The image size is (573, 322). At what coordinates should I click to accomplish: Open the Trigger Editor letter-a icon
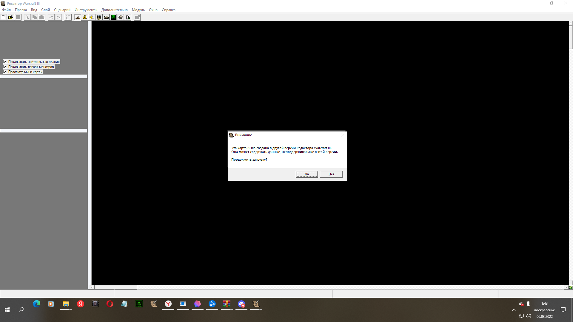coord(85,17)
